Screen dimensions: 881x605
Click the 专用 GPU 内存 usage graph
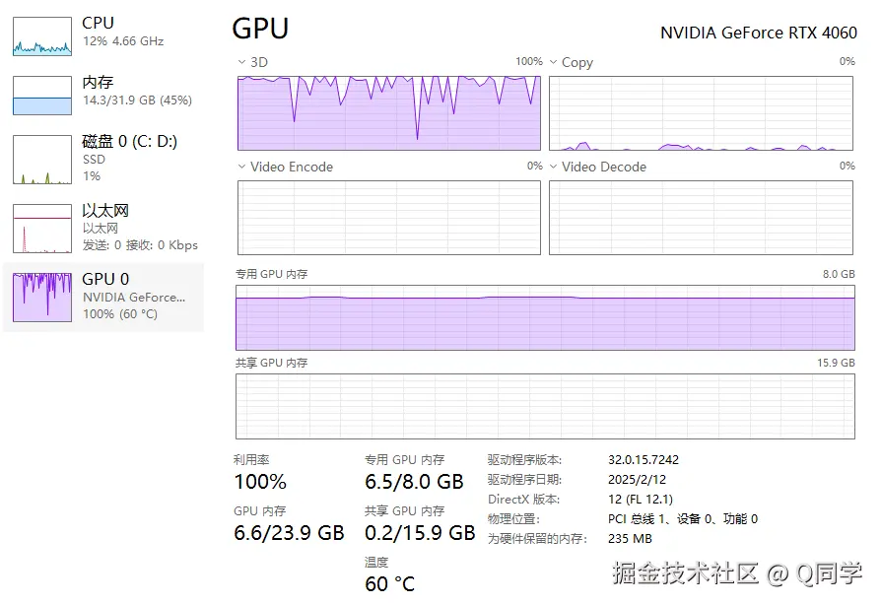545,318
